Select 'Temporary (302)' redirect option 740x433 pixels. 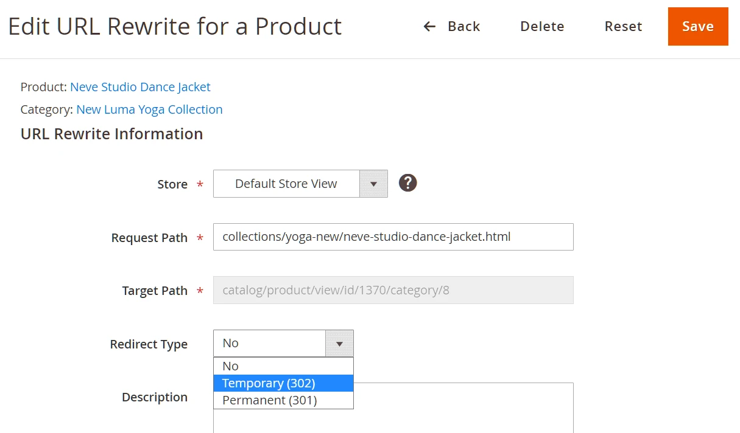pyautogui.click(x=268, y=383)
